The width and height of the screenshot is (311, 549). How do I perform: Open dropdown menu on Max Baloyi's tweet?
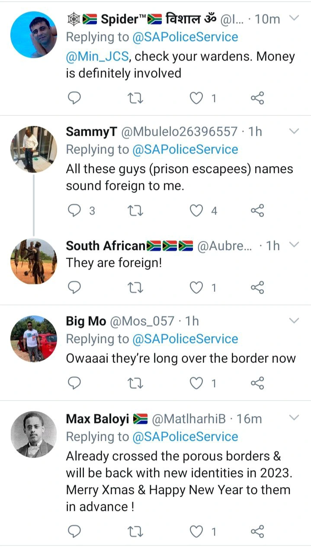pos(294,418)
